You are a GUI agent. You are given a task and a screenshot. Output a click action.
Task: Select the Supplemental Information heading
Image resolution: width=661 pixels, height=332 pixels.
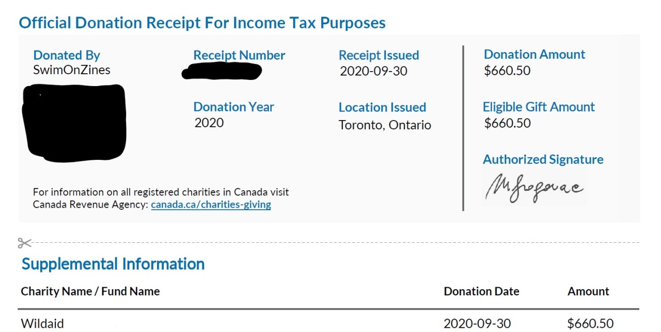pos(113,264)
